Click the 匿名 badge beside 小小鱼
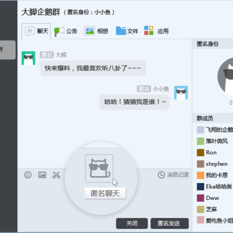233x233 pixels. click(144, 89)
